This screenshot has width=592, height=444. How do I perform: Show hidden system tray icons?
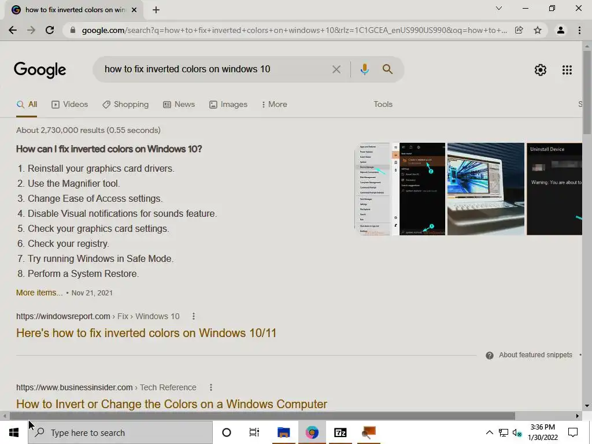pos(489,432)
